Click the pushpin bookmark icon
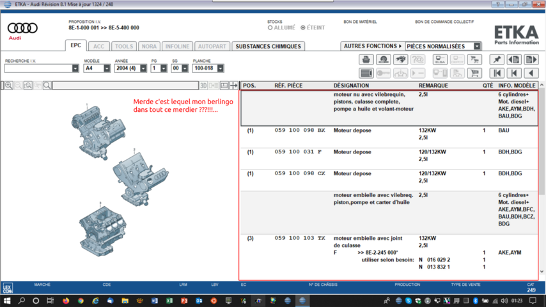The width and height of the screenshot is (546, 307). [x=497, y=59]
